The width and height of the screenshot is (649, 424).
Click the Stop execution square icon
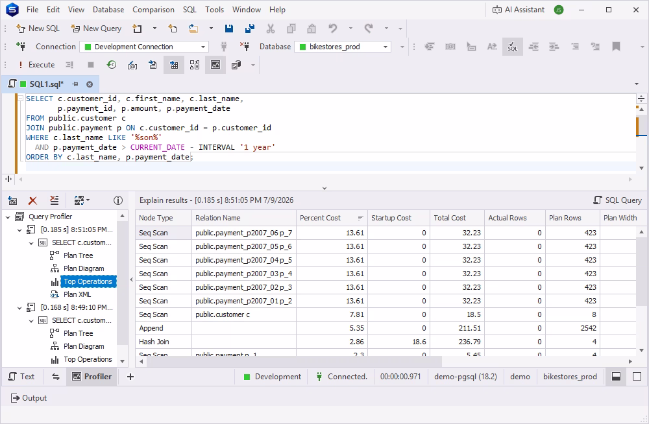[91, 65]
